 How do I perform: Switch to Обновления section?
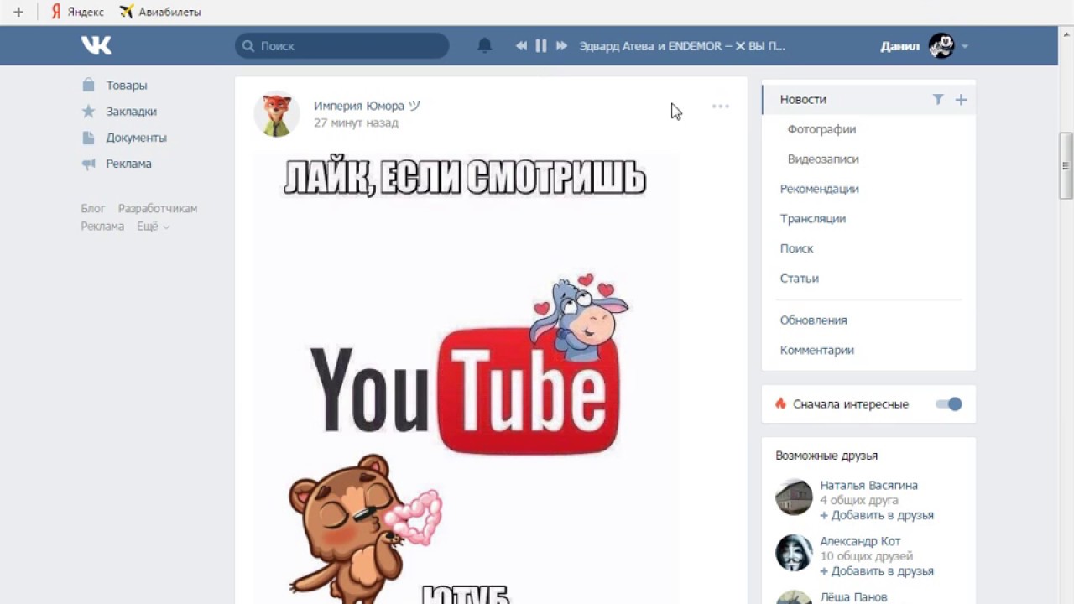click(x=813, y=320)
